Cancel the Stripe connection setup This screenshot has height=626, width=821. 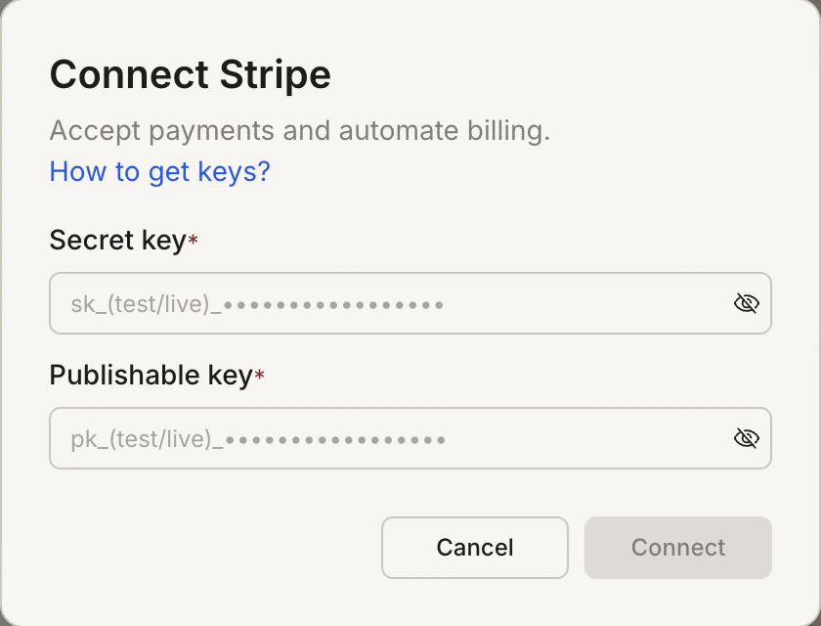[474, 548]
